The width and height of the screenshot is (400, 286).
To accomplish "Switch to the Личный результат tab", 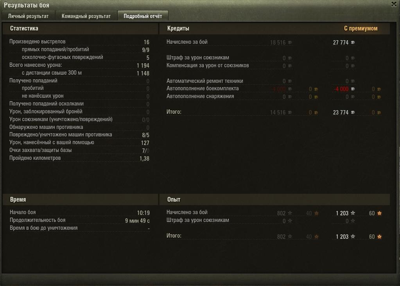I will click(28, 16).
